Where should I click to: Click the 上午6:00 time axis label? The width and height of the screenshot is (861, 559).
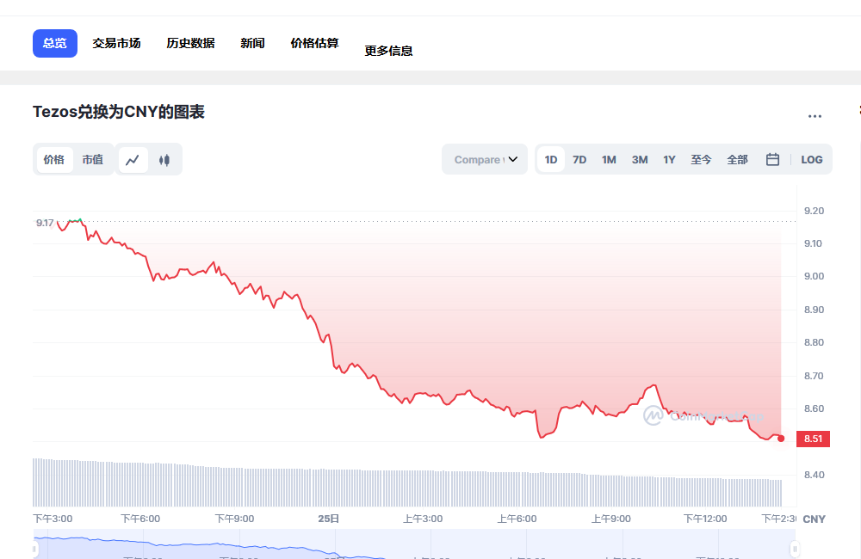pos(517,519)
